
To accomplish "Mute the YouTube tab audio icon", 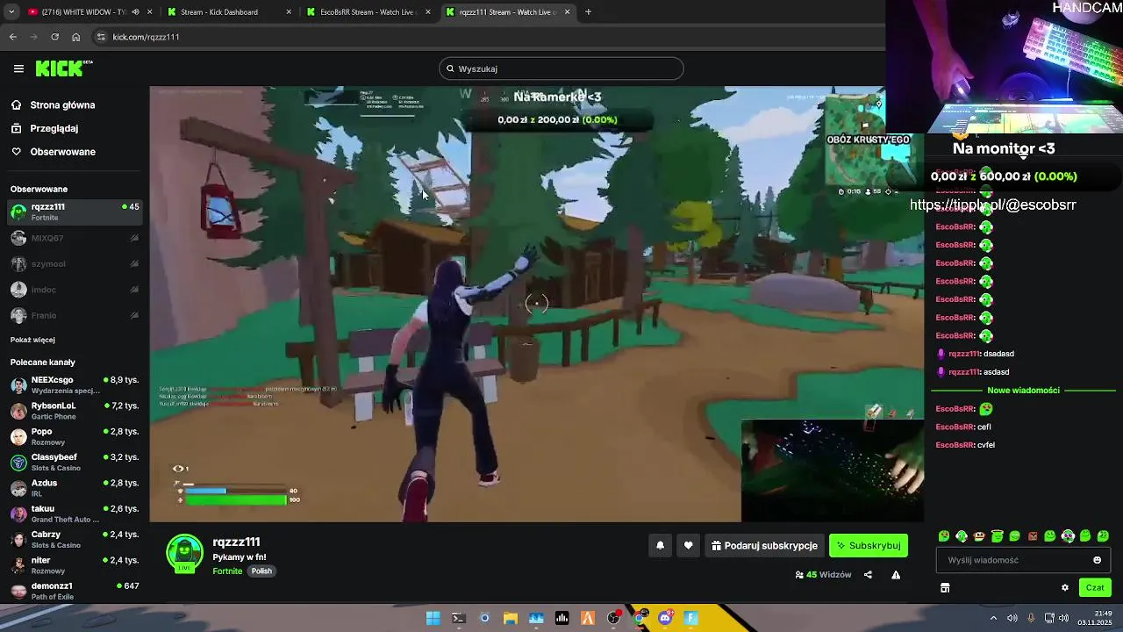I will coord(135,12).
